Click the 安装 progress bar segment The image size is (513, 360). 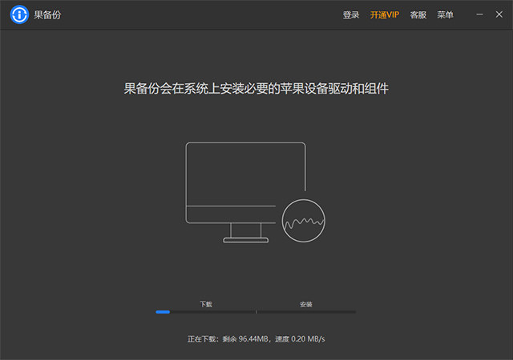point(306,312)
